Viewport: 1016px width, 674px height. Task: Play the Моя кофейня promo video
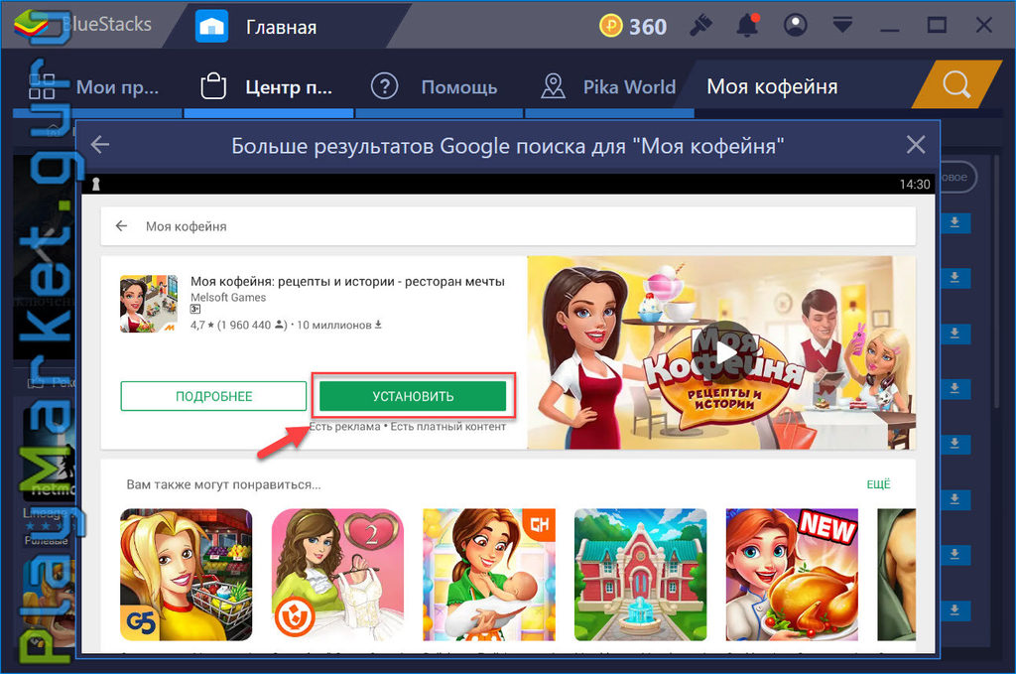725,352
